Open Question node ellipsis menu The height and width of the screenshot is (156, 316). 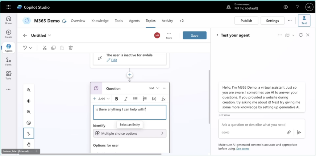point(165,88)
